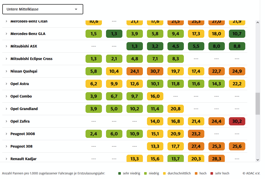Select the Opel Zafira model name
The width and height of the screenshot is (265, 179).
pyautogui.click(x=20, y=121)
